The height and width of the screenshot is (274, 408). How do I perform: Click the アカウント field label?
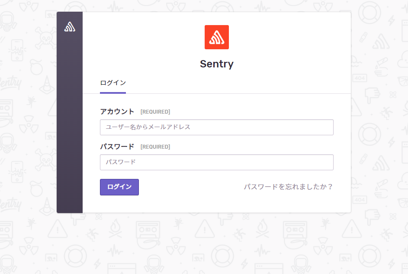coord(117,111)
